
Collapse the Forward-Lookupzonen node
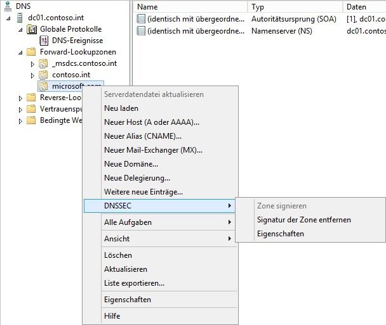coord(21,53)
